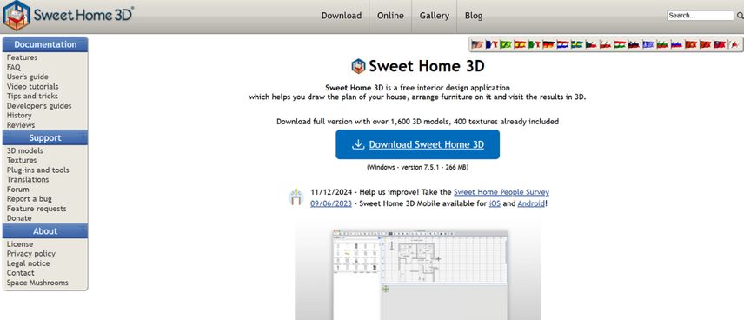Select the Dutch flag language
The image size is (744, 320).
[562, 44]
